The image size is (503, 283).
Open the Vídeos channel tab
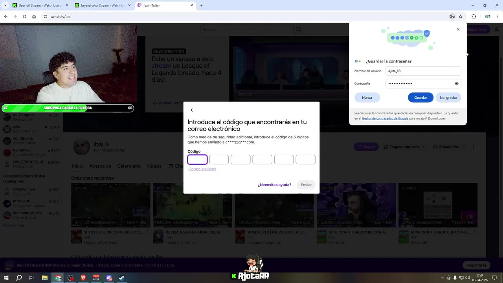154,166
